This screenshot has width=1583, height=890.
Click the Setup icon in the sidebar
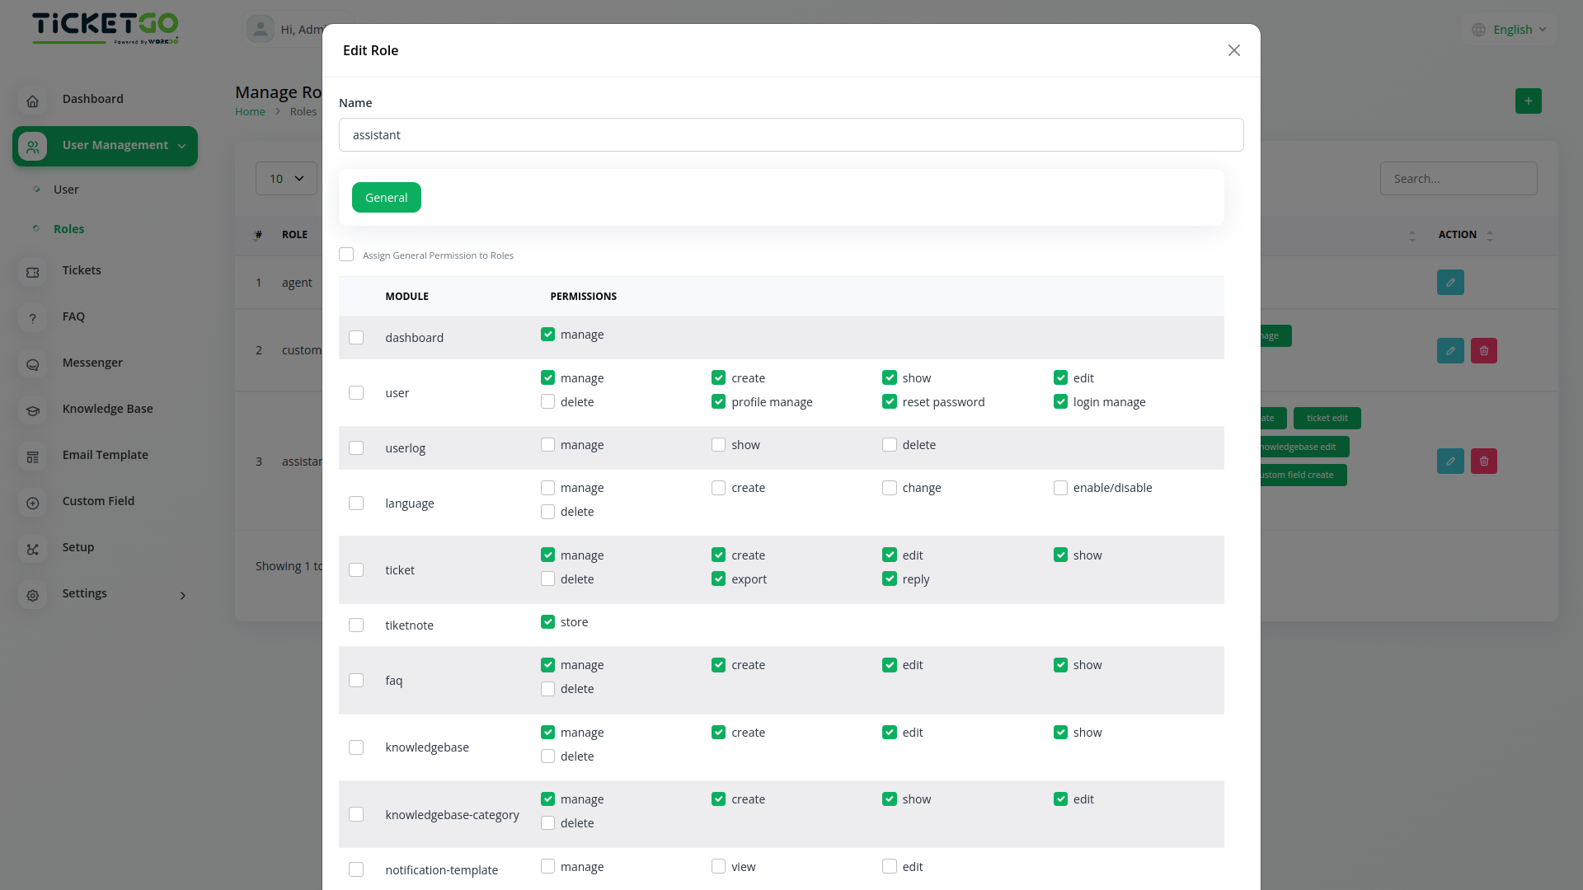(x=33, y=549)
